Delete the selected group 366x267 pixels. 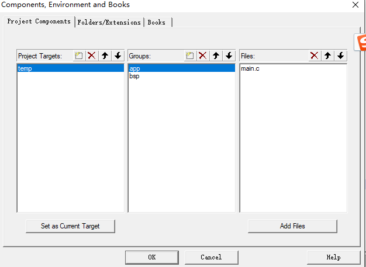(x=203, y=56)
